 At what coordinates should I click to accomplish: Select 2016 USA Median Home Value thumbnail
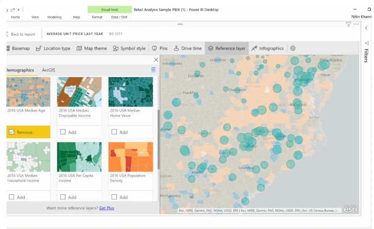click(131, 92)
